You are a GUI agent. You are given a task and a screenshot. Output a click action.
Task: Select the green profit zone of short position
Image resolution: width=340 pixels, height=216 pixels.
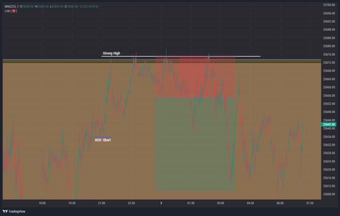195,144
